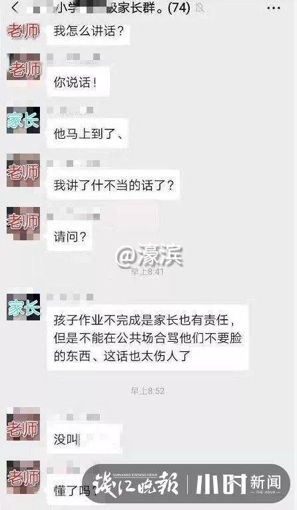Tap parent avatar beside the long message
Viewport: 297px width, 510px height.
23,306
